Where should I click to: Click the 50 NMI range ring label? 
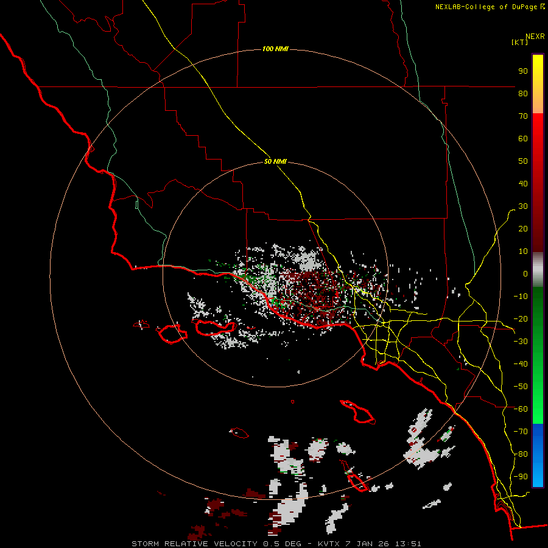[275, 161]
